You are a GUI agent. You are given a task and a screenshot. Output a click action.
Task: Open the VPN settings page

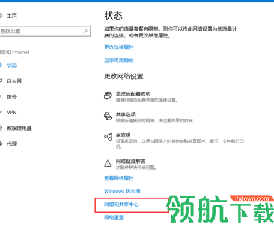click(x=11, y=113)
